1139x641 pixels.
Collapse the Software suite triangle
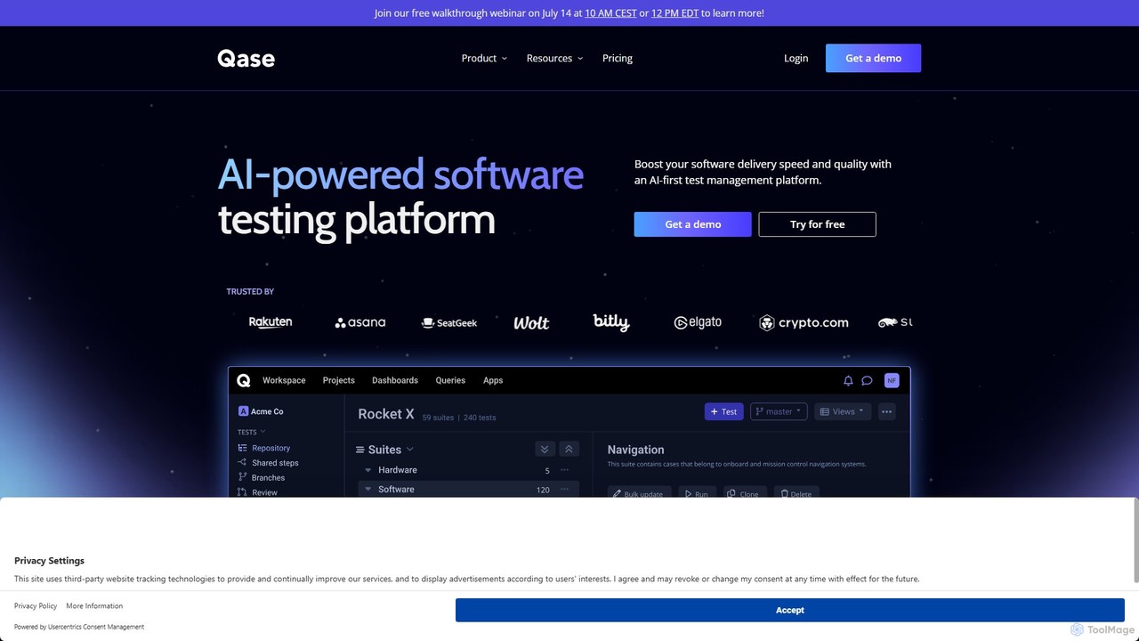pyautogui.click(x=368, y=490)
